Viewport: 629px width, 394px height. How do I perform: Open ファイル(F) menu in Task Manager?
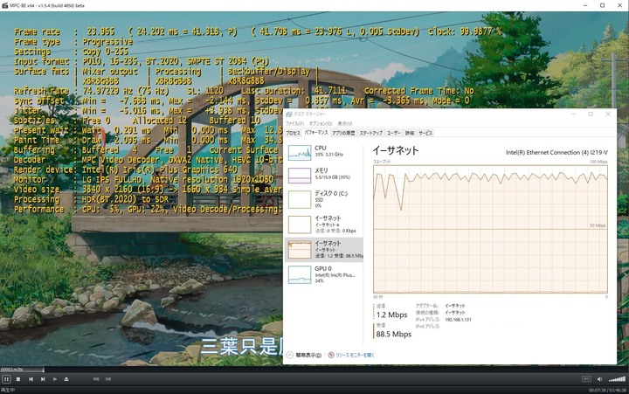coord(294,123)
